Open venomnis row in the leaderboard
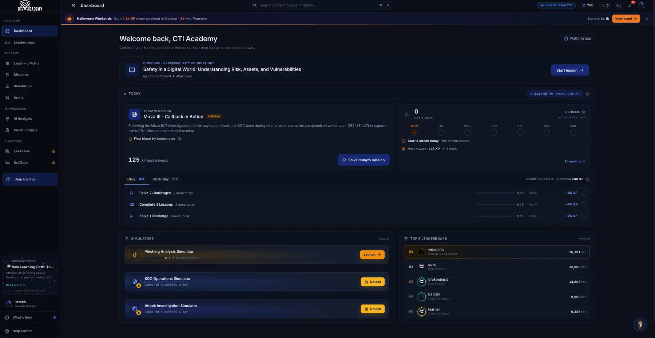This screenshot has height=338, width=655. (x=496, y=252)
